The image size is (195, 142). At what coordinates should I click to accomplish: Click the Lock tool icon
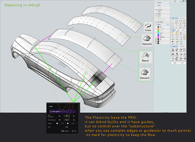[177, 42]
